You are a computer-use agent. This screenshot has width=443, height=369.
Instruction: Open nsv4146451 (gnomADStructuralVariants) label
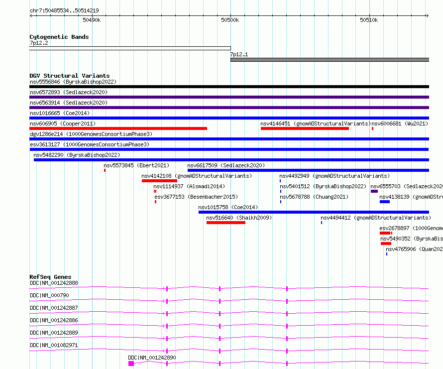pos(316,123)
